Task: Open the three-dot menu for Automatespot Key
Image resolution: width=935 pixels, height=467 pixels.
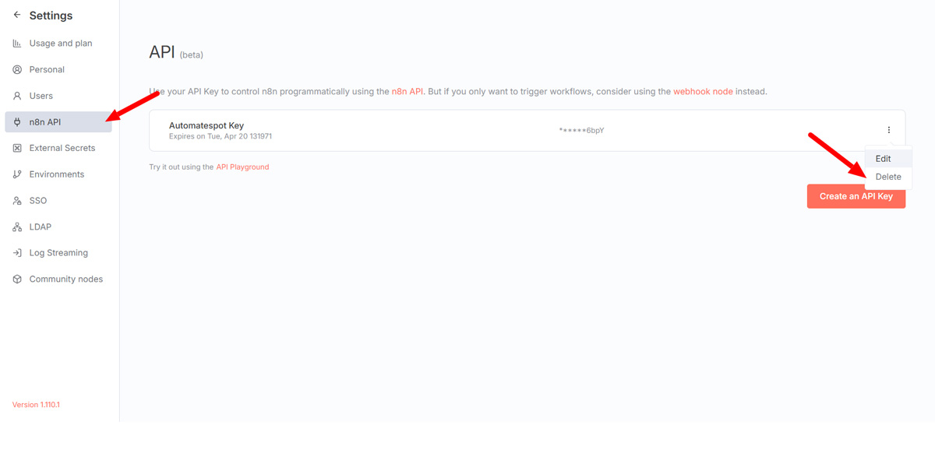Action: point(888,130)
